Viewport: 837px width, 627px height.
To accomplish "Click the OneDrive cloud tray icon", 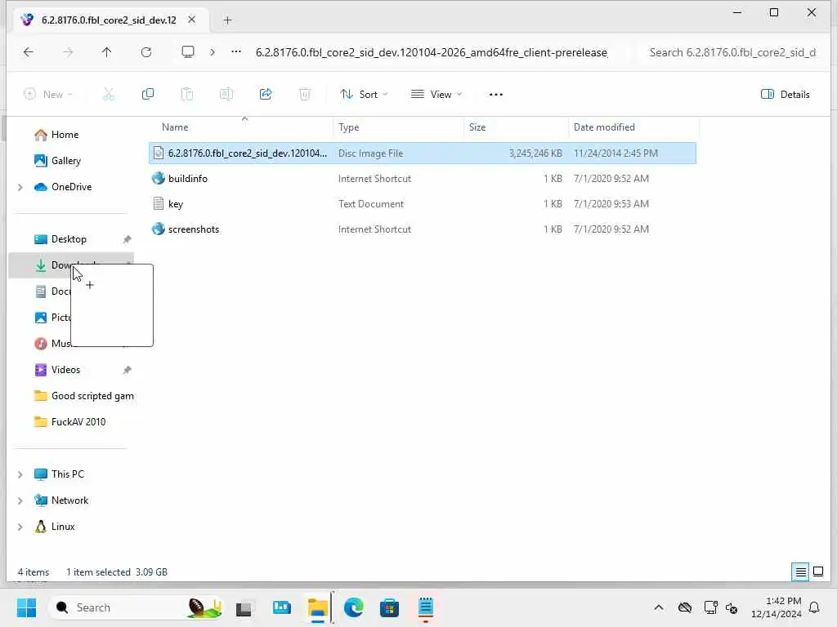I will point(685,607).
